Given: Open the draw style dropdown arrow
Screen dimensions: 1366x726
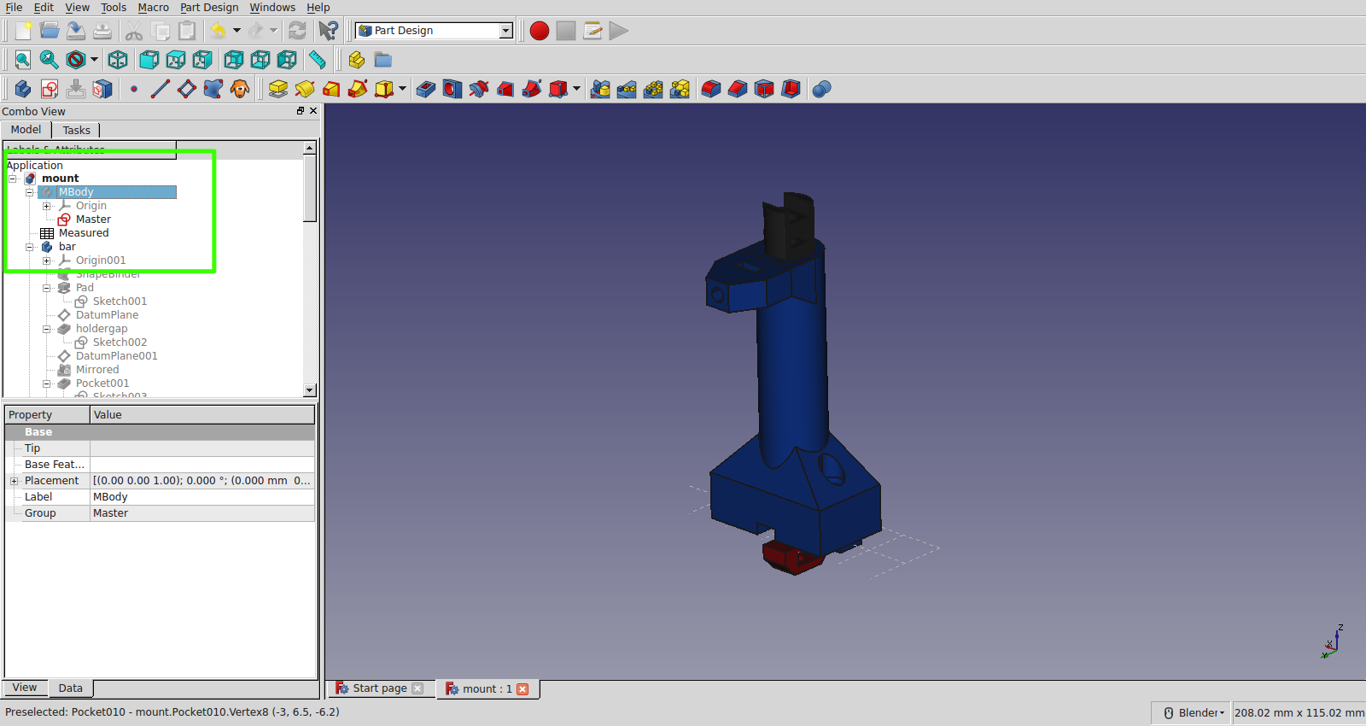Looking at the screenshot, I should 94,60.
